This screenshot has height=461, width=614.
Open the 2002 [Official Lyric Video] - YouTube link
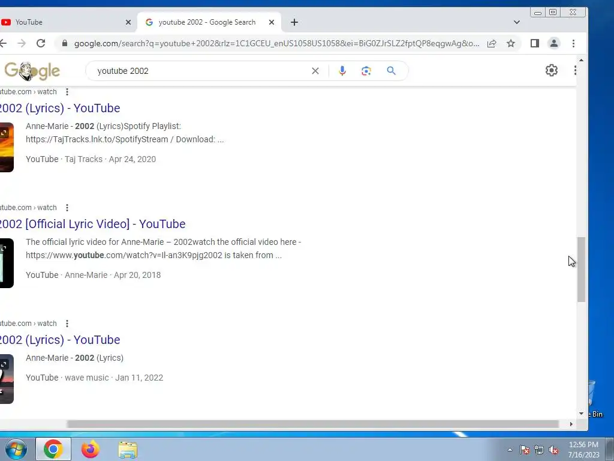coord(92,224)
